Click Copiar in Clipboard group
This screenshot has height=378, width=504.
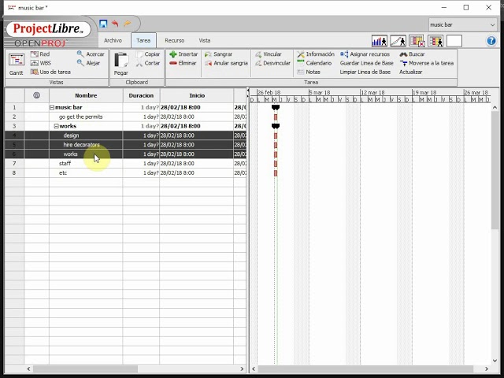pyautogui.click(x=148, y=54)
